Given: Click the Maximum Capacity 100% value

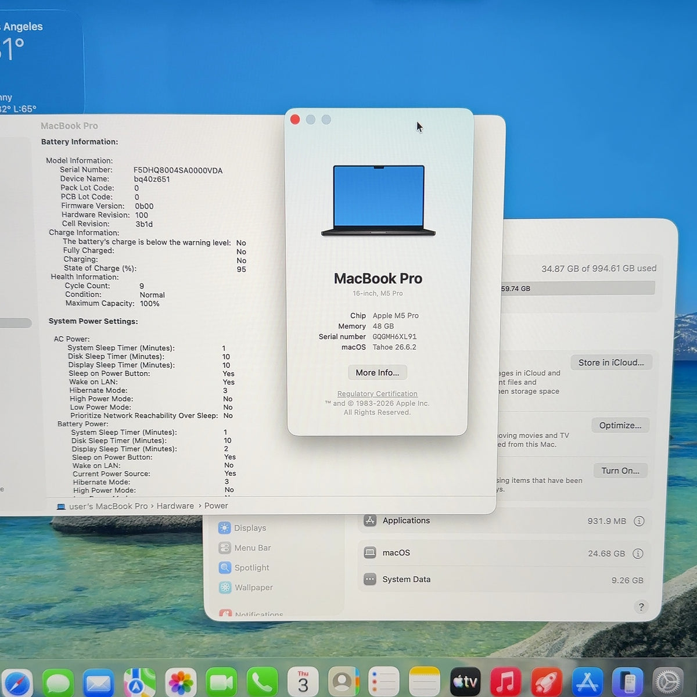Looking at the screenshot, I should tap(150, 304).
